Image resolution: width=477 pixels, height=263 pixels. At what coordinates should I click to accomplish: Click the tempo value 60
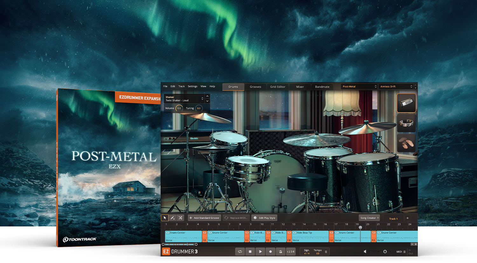click(x=318, y=253)
